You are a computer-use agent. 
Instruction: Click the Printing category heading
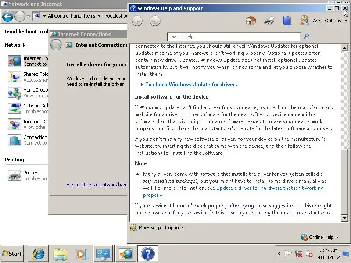14,160
